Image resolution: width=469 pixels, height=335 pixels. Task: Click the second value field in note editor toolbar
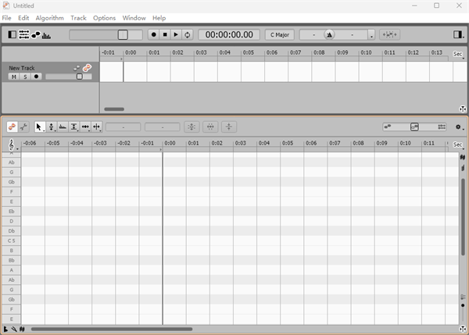tap(163, 127)
